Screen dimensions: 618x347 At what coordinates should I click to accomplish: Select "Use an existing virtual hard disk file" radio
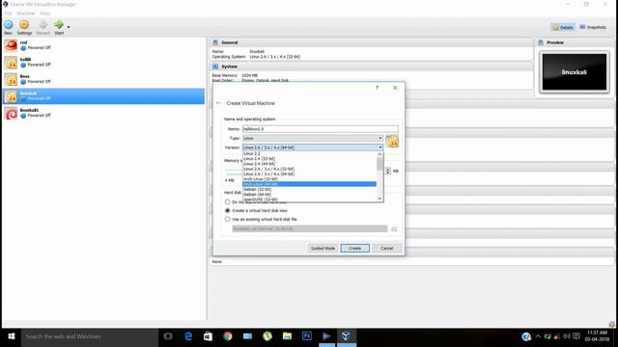(228, 219)
